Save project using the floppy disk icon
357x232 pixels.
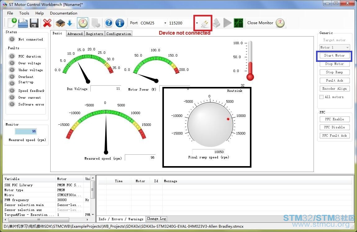34,23
